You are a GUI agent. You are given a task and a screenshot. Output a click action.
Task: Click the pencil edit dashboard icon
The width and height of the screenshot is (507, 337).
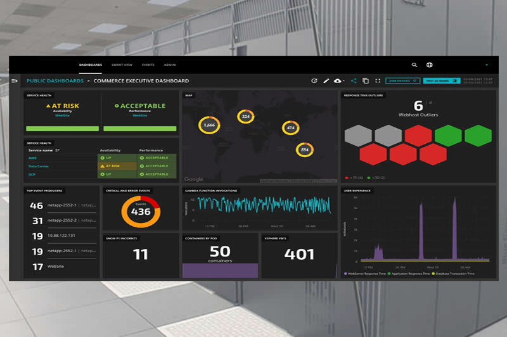[x=326, y=81]
